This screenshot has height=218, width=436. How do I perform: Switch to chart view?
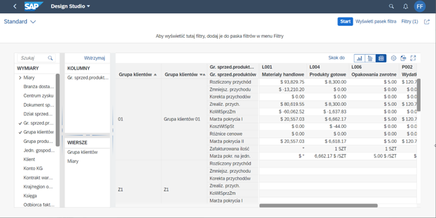tap(359, 58)
